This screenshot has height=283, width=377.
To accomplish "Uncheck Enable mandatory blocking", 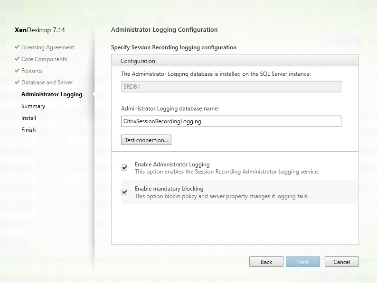I will tap(124, 192).
